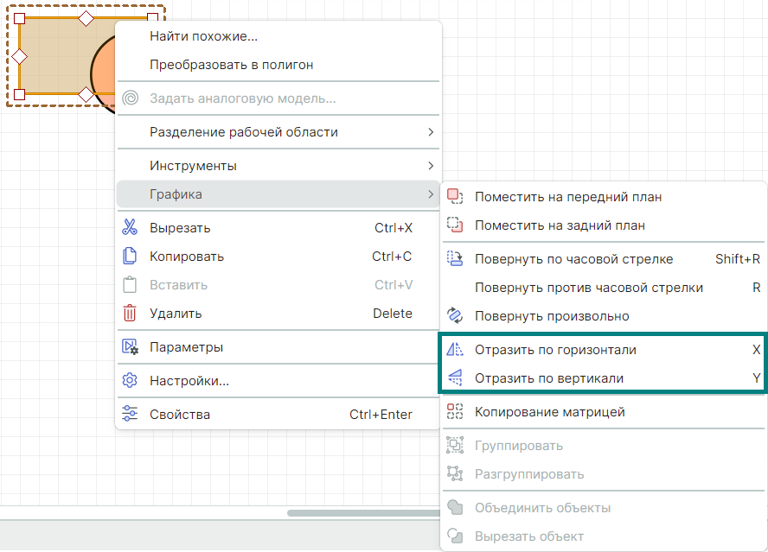This screenshot has width=768, height=552.
Task: Click the copy icon beside Копировать
Action: tap(130, 257)
